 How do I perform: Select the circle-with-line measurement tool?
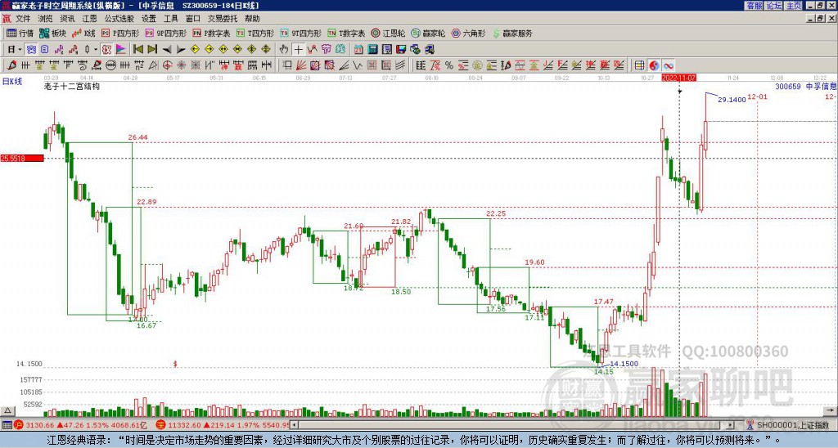point(110,65)
